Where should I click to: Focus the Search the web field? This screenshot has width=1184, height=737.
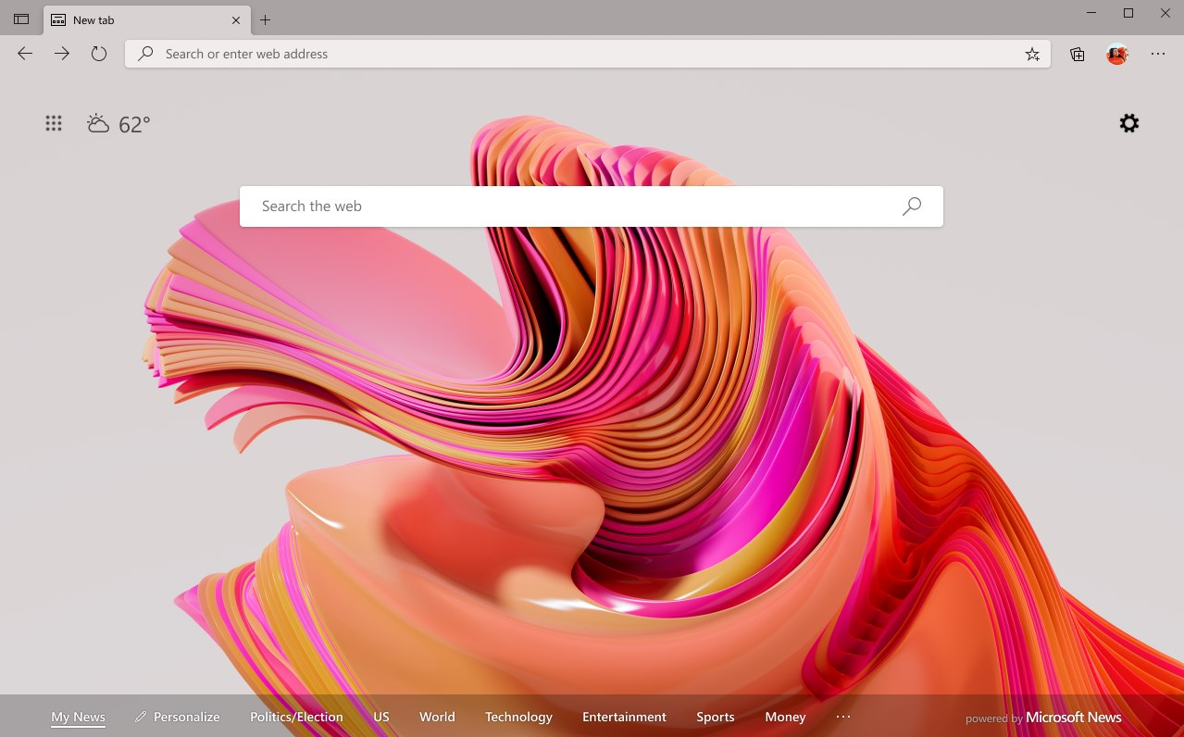coord(592,206)
